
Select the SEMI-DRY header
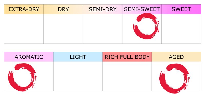[x=102, y=9]
